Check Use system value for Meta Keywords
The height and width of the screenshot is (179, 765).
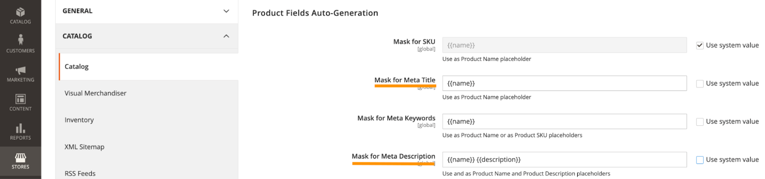click(x=699, y=122)
